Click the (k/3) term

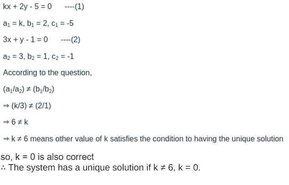(19, 106)
